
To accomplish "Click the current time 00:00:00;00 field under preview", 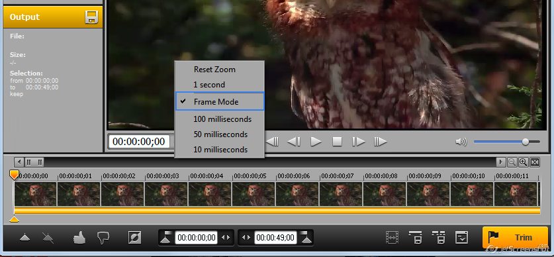I will [x=139, y=142].
